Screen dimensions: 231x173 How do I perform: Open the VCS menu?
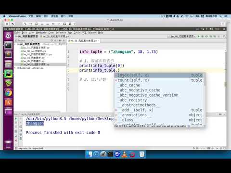[x=84, y=33]
